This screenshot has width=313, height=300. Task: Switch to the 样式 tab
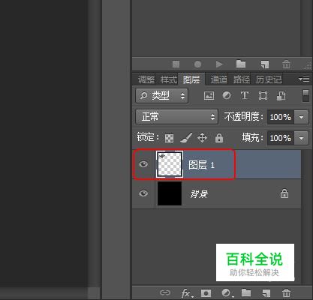169,79
